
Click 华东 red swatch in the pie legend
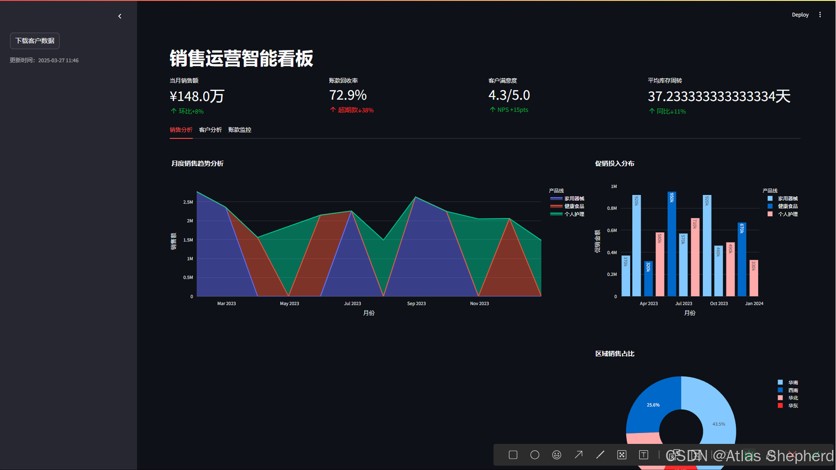[x=780, y=406]
